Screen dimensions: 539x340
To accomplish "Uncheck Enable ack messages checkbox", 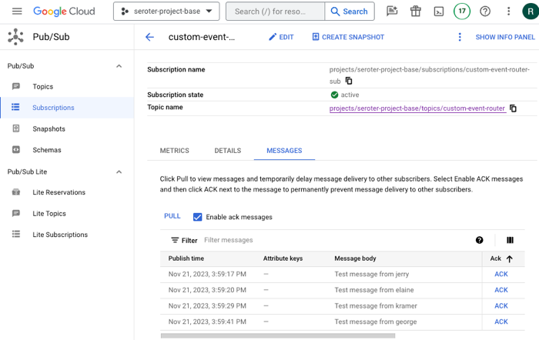I will pos(198,217).
